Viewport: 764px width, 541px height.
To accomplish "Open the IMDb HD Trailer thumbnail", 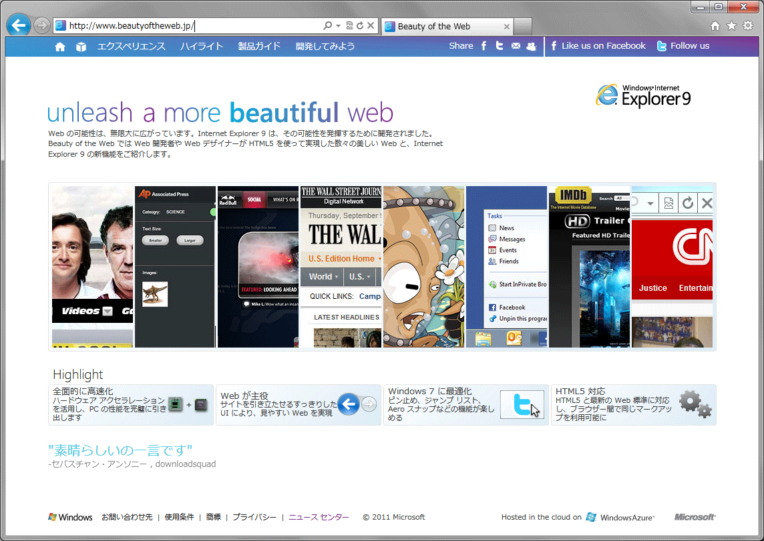I will coord(590,267).
